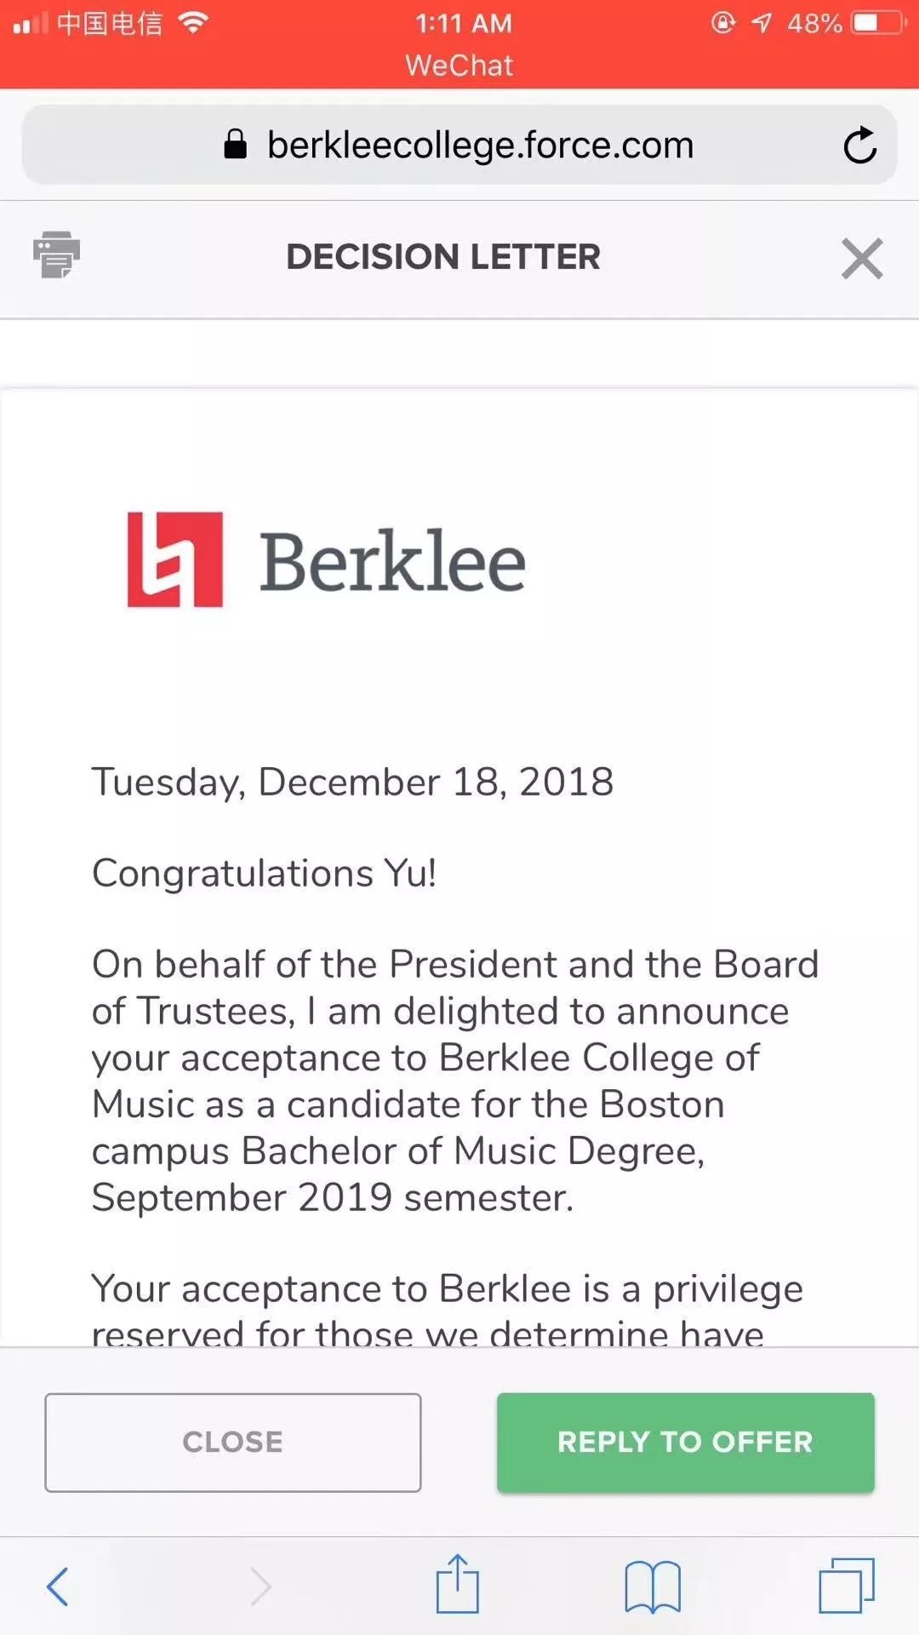Tap the Berklee logo image

click(x=326, y=559)
